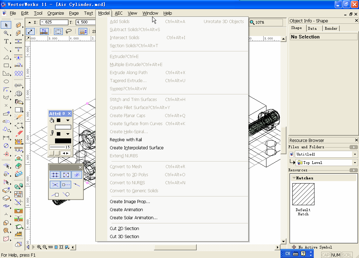Click Create Animation menu entry
The image size is (359, 258).
pos(126,210)
